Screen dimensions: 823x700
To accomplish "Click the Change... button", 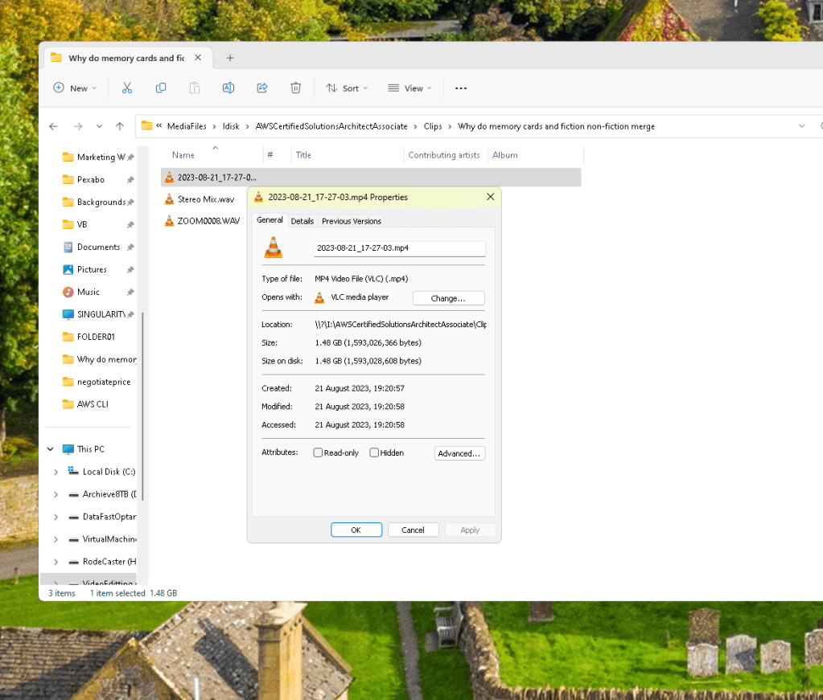I will point(448,298).
